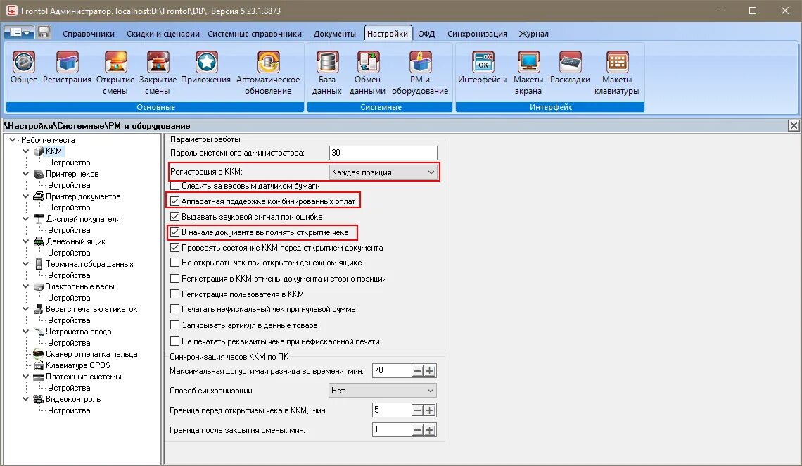
Task: Click the system administrator password field
Action: 383,153
